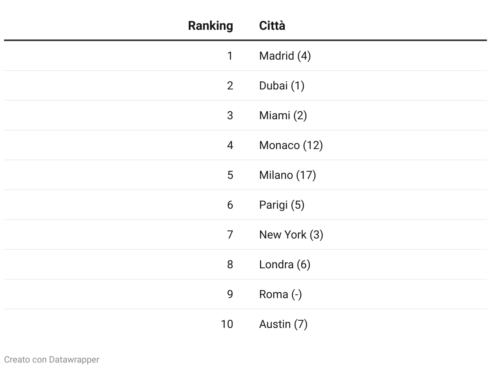Click ranking number 2

point(230,85)
